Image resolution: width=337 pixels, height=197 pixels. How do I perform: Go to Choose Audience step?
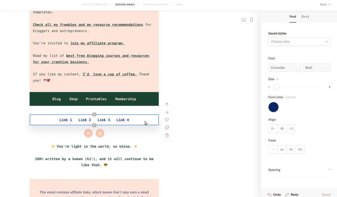[155, 5]
